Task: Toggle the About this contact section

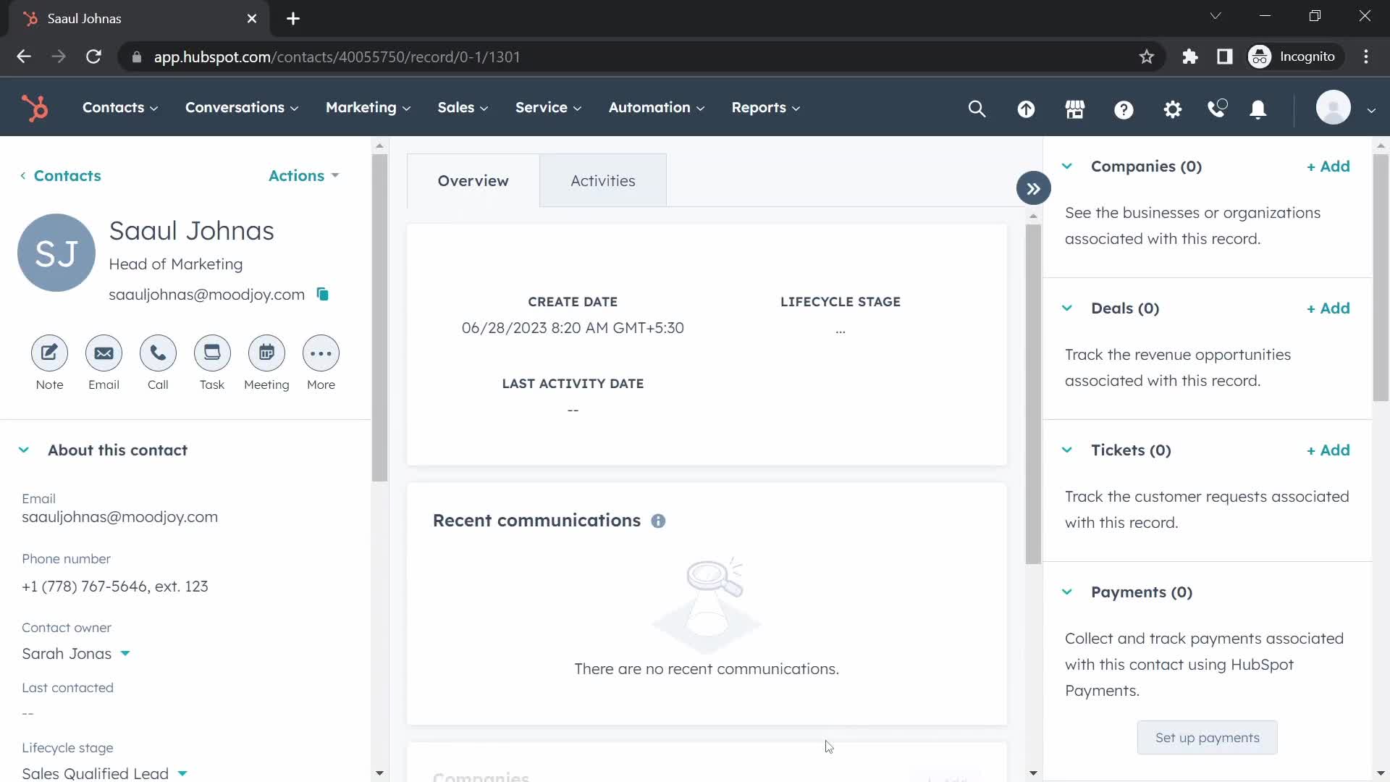Action: point(23,450)
